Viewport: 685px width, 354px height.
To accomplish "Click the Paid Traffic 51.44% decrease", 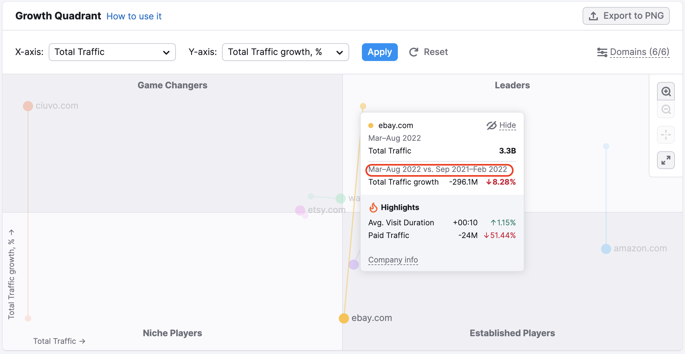I will (500, 235).
